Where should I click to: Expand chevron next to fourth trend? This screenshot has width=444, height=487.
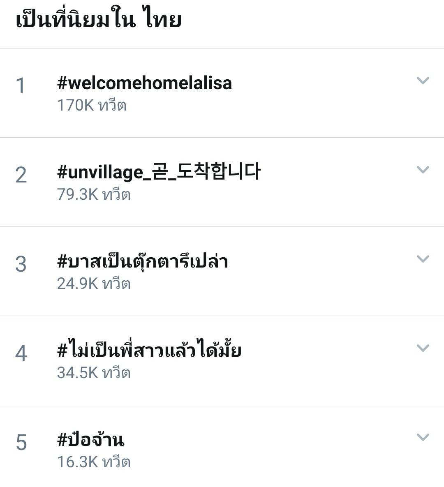coord(423,348)
